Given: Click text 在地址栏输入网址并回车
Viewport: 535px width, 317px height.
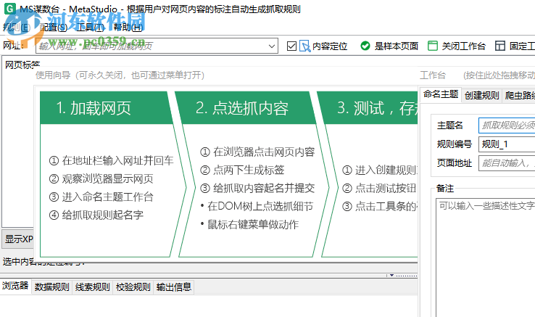Looking at the screenshot, I should tap(117, 160).
